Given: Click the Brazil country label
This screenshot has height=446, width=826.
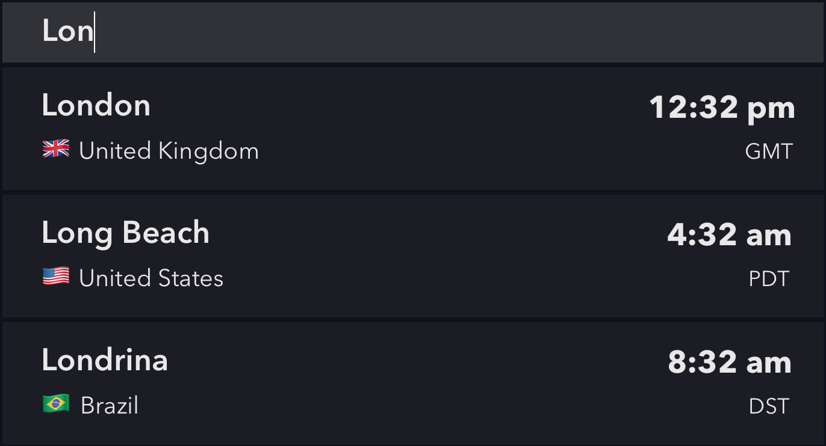Looking at the screenshot, I should click(x=110, y=406).
